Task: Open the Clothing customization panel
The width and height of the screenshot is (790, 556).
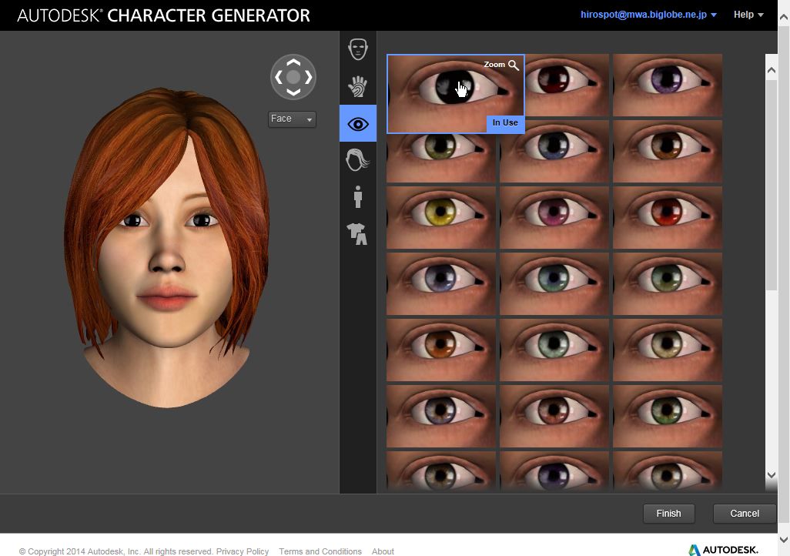Action: (357, 233)
